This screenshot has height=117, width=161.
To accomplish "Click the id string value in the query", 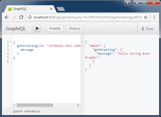I will (x=64, y=46).
